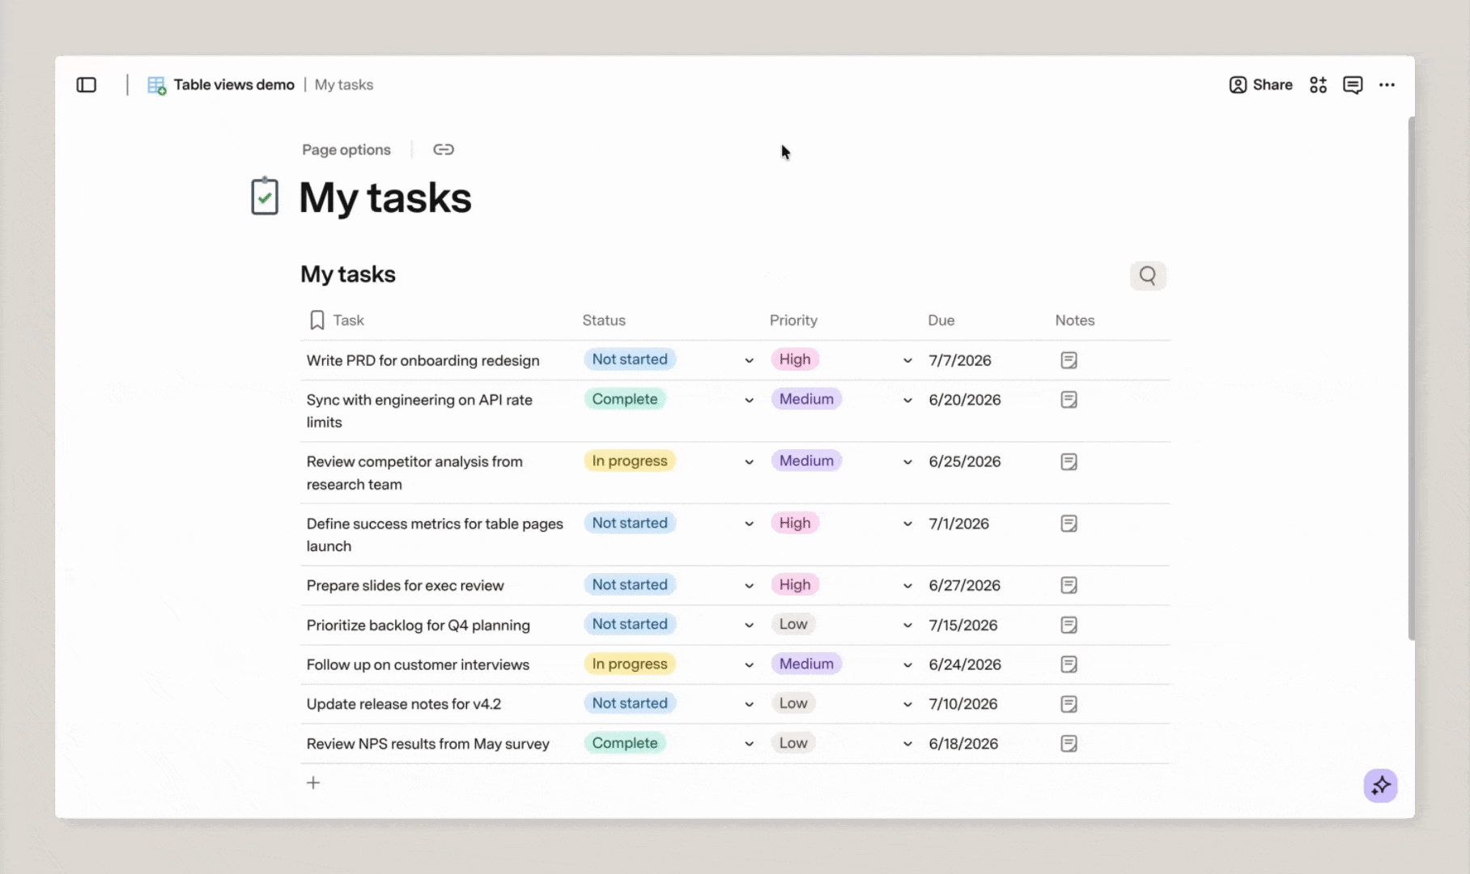The width and height of the screenshot is (1470, 874).
Task: Expand status dropdown for Follow up on customer interviews
Action: (x=749, y=665)
